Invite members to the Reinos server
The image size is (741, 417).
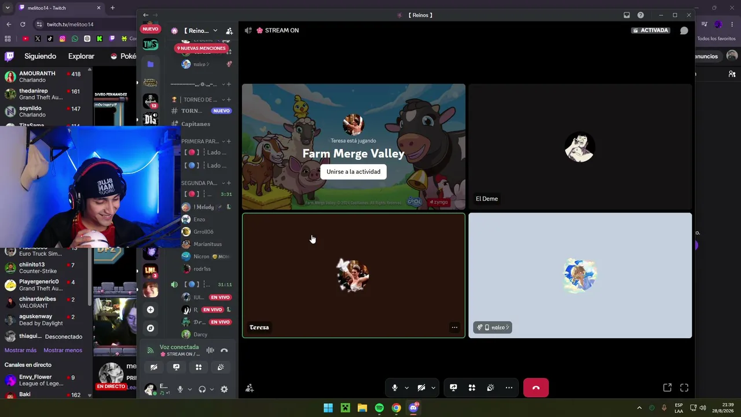coord(229,31)
